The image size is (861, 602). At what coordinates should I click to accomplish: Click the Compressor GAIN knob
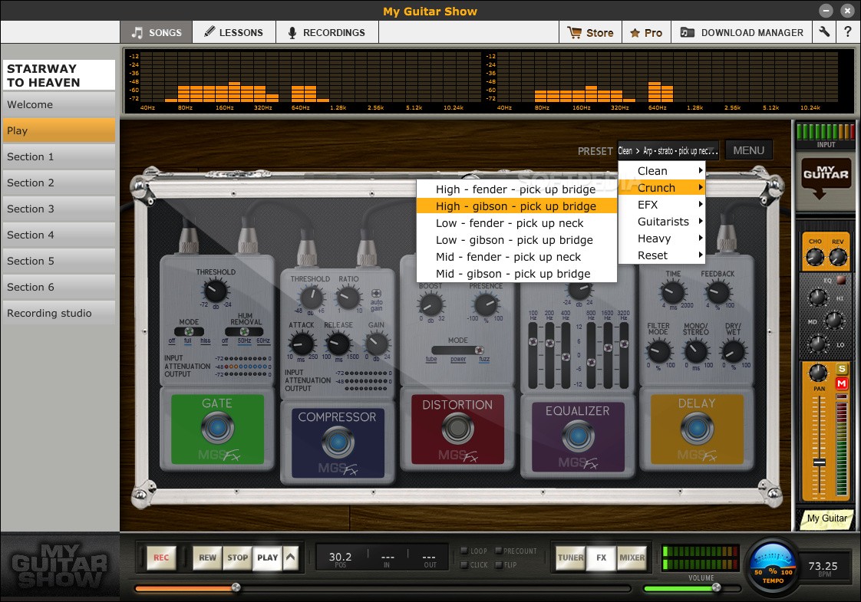[377, 344]
